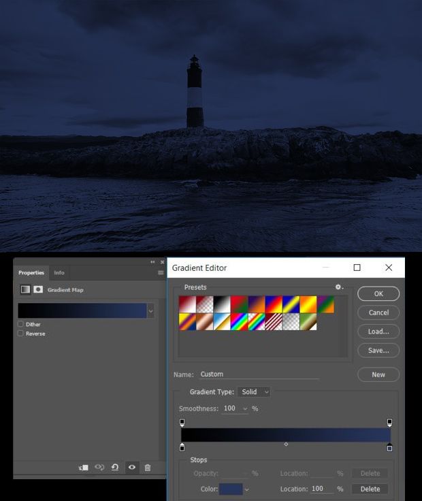Choose the Neutral Density checkered preset
Viewport: 422px width, 501px height.
tap(291, 321)
